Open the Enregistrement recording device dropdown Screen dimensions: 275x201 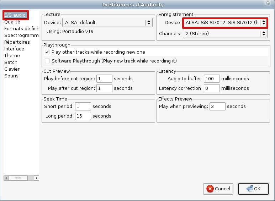pyautogui.click(x=225, y=22)
